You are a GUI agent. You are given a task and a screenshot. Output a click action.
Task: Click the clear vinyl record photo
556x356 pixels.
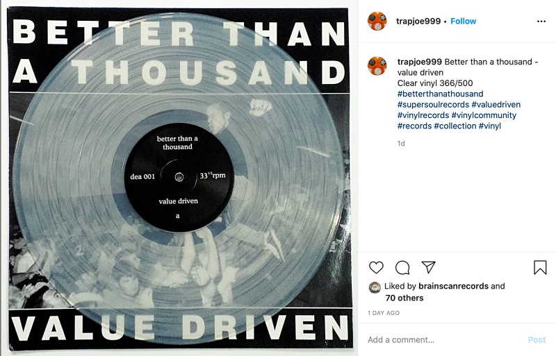179,178
